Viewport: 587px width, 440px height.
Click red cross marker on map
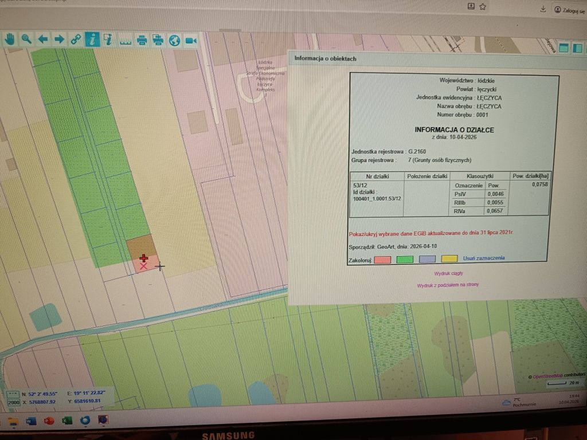[x=144, y=258]
